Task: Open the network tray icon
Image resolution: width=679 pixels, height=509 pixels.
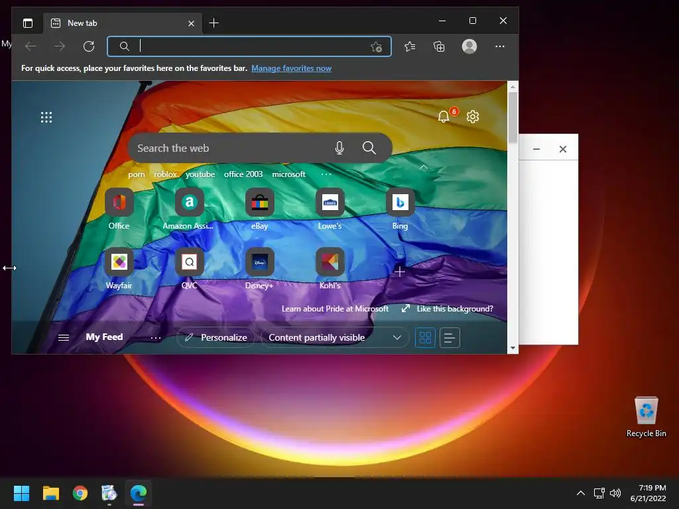Action: click(599, 493)
